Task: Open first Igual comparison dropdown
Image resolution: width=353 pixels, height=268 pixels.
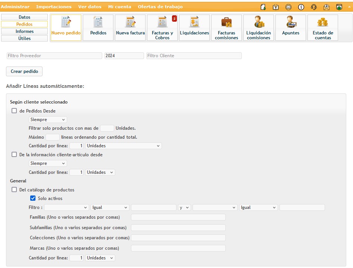Action: 110,207
